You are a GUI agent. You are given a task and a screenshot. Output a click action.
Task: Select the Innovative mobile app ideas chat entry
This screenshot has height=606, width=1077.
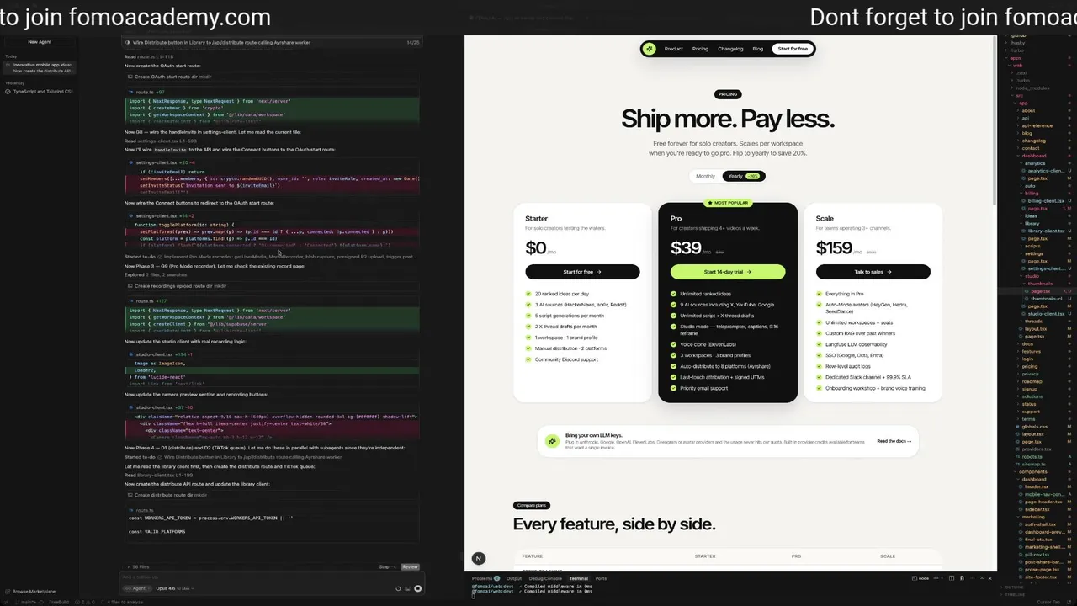[40, 67]
